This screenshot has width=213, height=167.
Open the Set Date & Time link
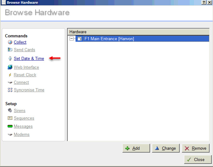[29, 58]
